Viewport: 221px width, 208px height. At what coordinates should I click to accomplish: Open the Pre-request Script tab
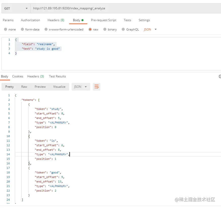click(x=104, y=20)
